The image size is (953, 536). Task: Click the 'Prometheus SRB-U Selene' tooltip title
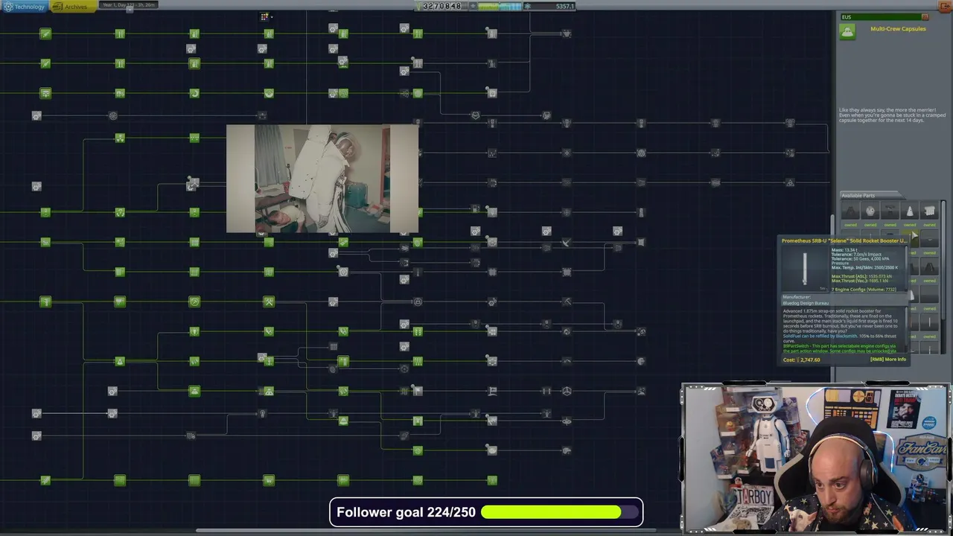click(844, 240)
